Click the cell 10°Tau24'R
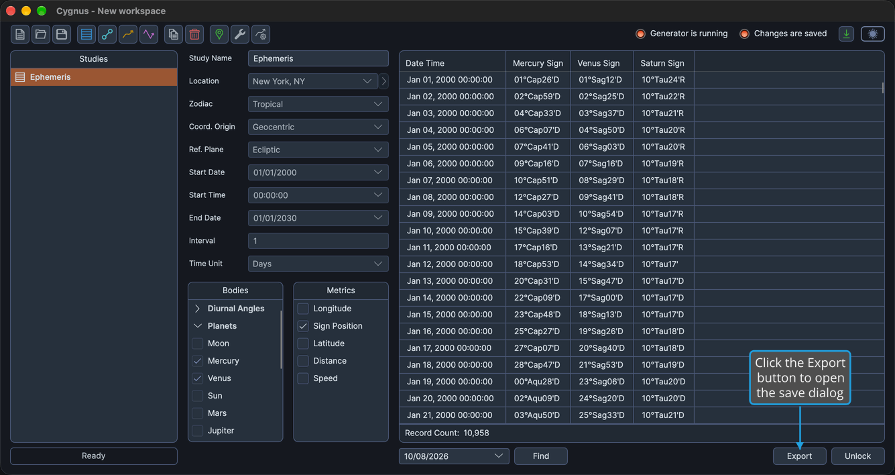 (663, 80)
